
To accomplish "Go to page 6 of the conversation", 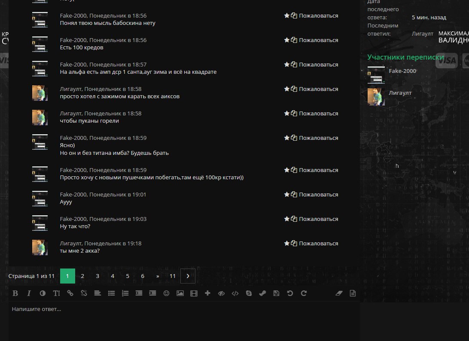I will pos(143,276).
